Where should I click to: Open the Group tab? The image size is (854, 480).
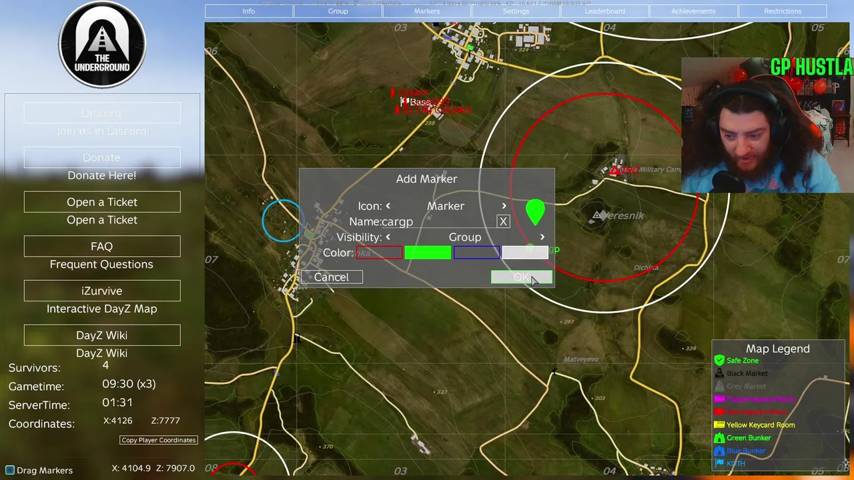tap(338, 11)
